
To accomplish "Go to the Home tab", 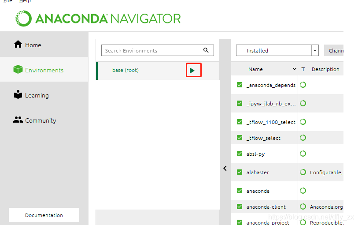I will point(44,45).
